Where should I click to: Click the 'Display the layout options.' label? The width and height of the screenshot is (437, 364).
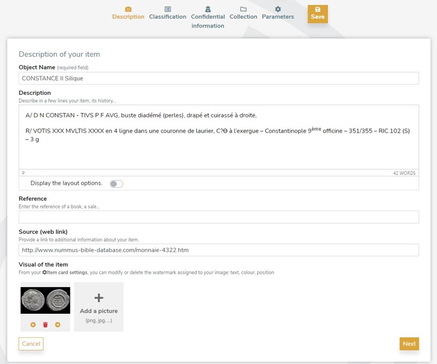66,183
